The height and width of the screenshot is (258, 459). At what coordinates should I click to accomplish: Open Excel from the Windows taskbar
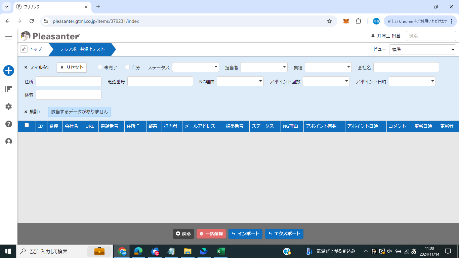tap(220, 251)
